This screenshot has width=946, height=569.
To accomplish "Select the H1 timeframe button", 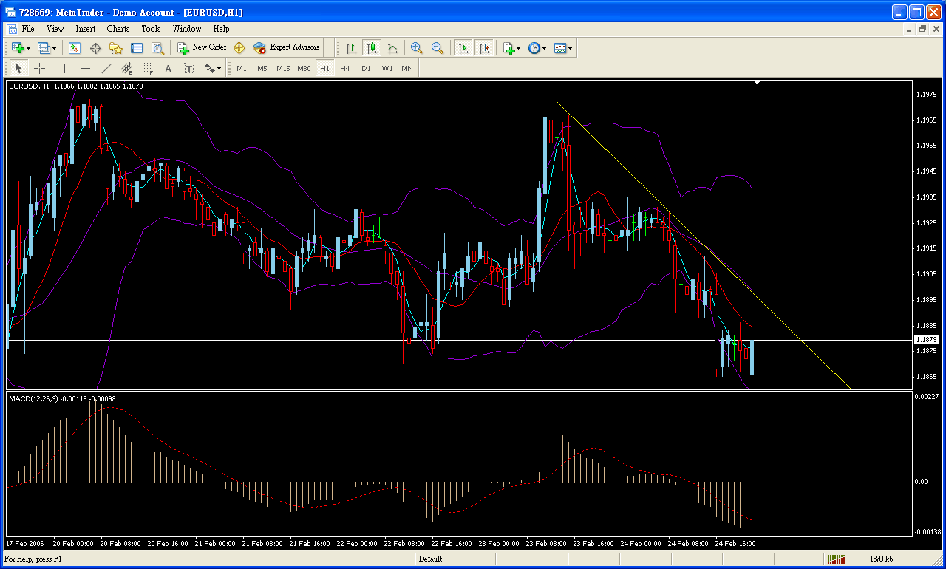I will [324, 68].
